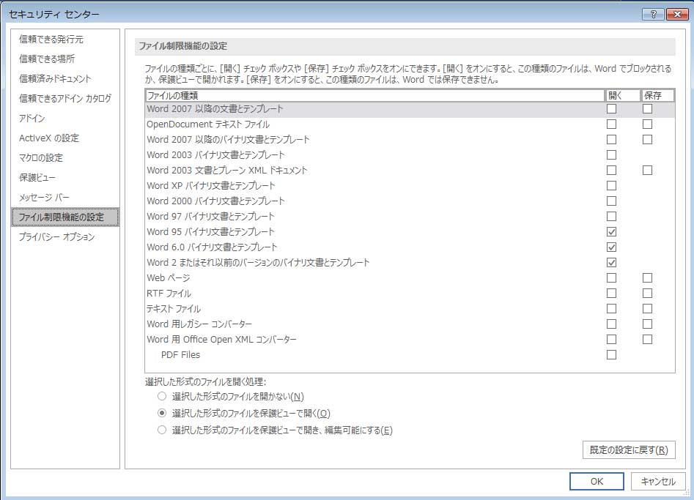Switch to マクロの設定 category

click(41, 158)
